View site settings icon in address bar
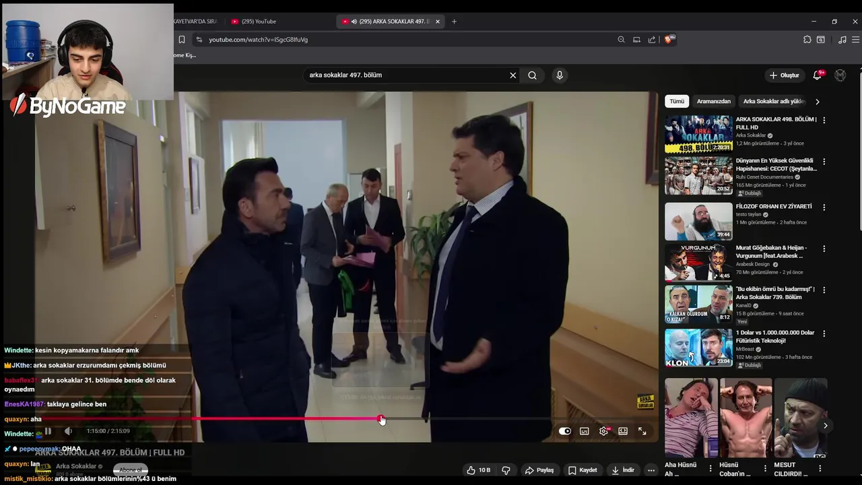The height and width of the screenshot is (485, 862). pos(199,40)
